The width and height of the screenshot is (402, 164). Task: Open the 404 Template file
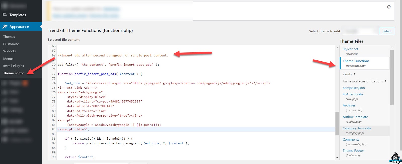click(x=353, y=96)
